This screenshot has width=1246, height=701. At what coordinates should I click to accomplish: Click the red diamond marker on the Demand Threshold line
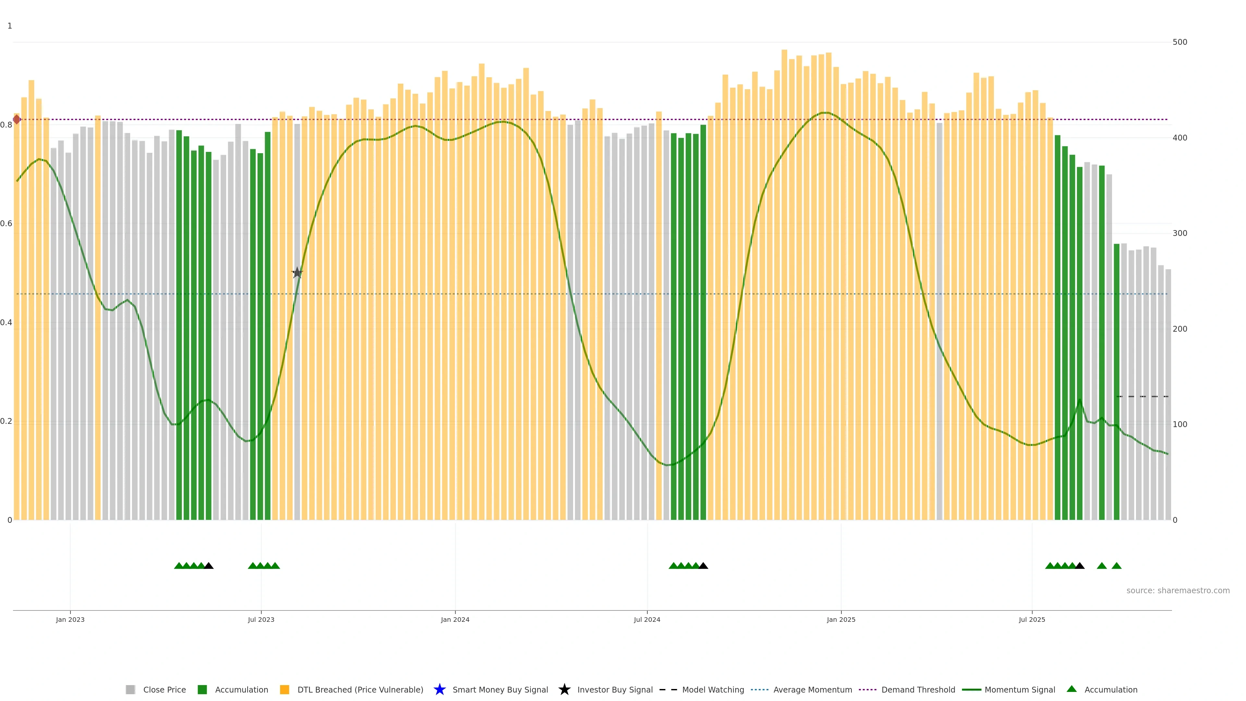click(x=17, y=119)
